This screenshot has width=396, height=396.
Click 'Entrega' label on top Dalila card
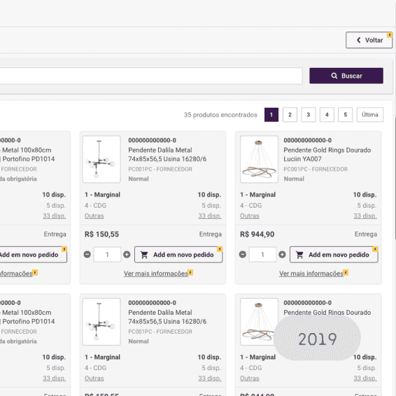211,234
